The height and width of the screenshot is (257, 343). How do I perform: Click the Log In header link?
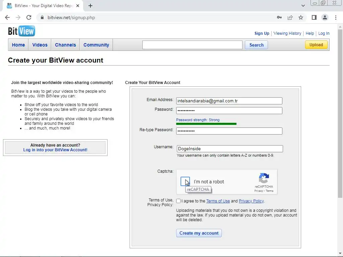pos(324,33)
